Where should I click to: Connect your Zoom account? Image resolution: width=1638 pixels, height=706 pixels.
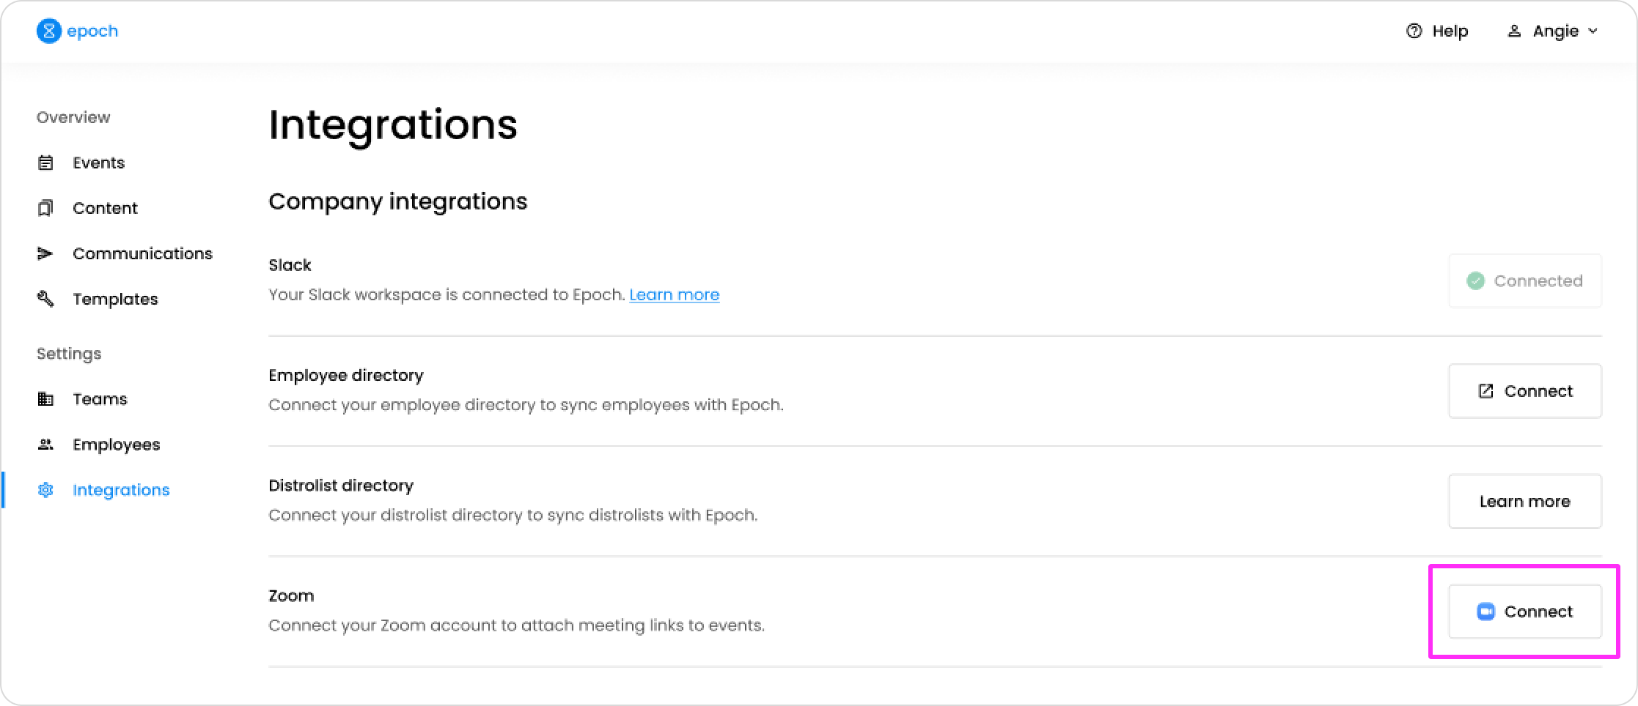point(1524,612)
